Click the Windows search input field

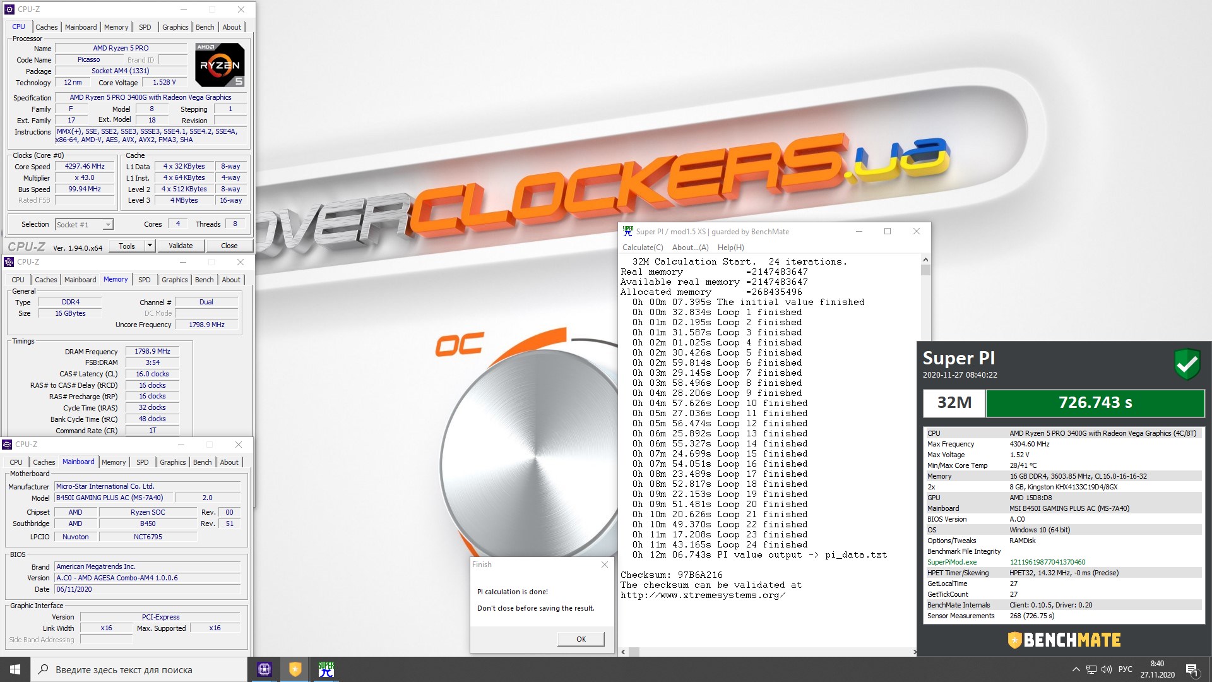coord(139,669)
